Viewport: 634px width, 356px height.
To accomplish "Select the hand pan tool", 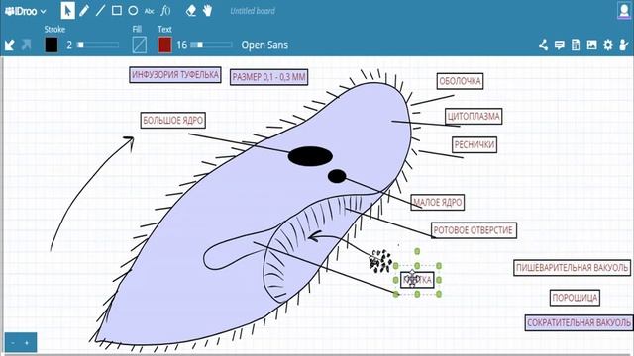I will (207, 11).
